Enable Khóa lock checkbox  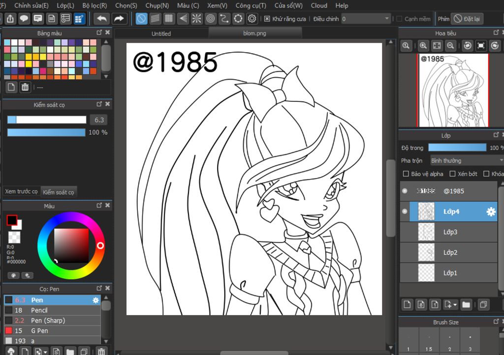click(486, 174)
